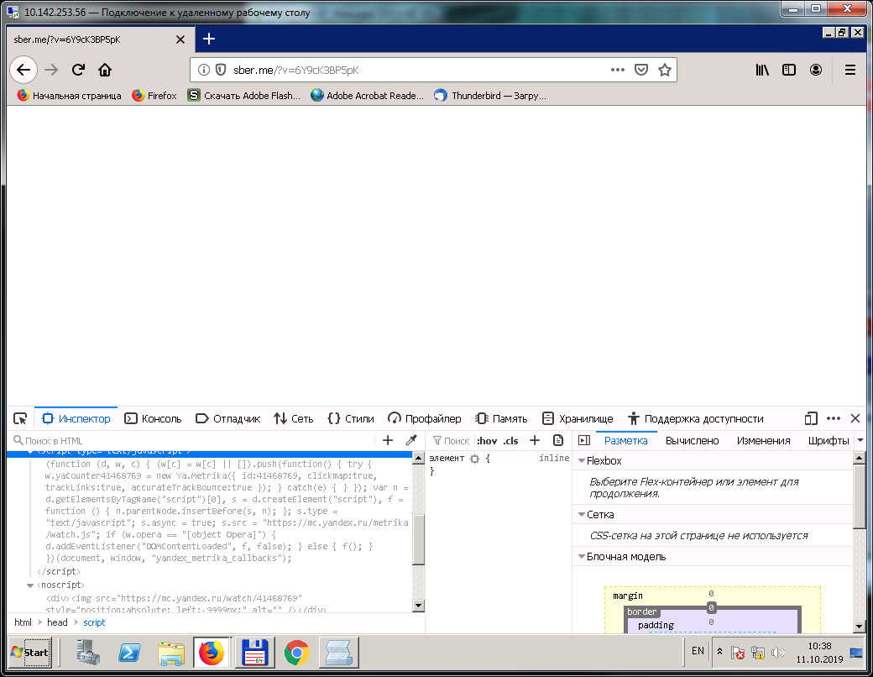Click the forward navigation arrow

click(51, 70)
